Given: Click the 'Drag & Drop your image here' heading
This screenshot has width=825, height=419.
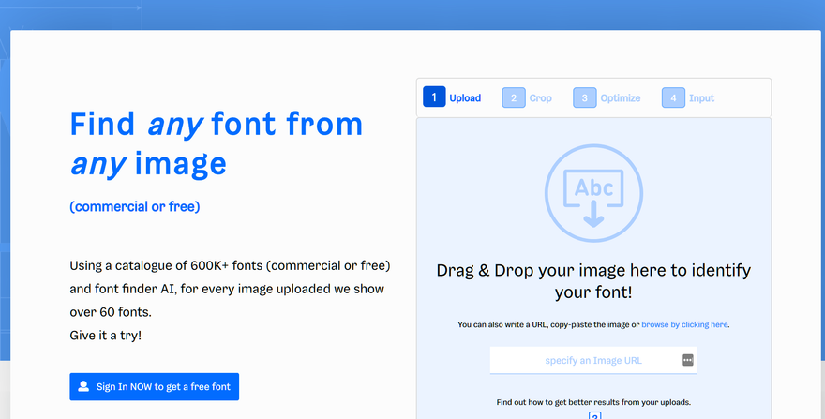Looking at the screenshot, I should (x=593, y=281).
